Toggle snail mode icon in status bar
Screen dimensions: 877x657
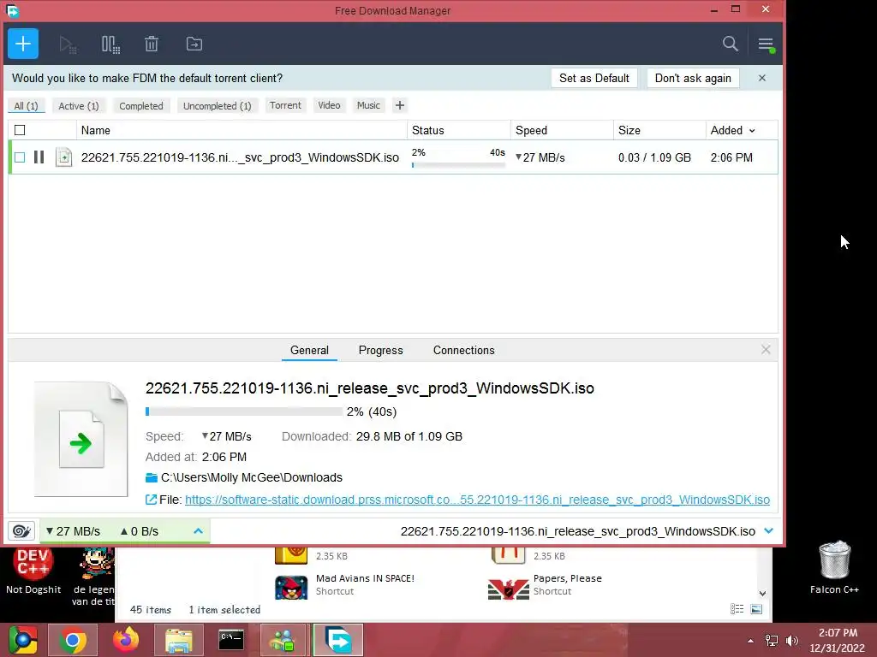point(21,530)
